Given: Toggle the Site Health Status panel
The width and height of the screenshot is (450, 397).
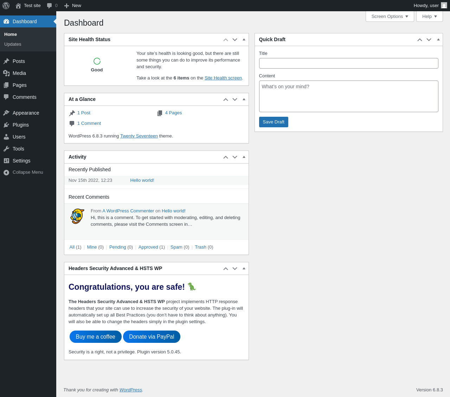Looking at the screenshot, I should coord(244,39).
